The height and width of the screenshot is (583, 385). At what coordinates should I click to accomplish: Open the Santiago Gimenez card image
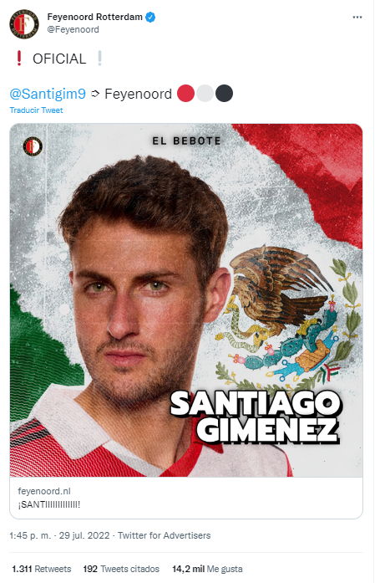click(x=186, y=300)
